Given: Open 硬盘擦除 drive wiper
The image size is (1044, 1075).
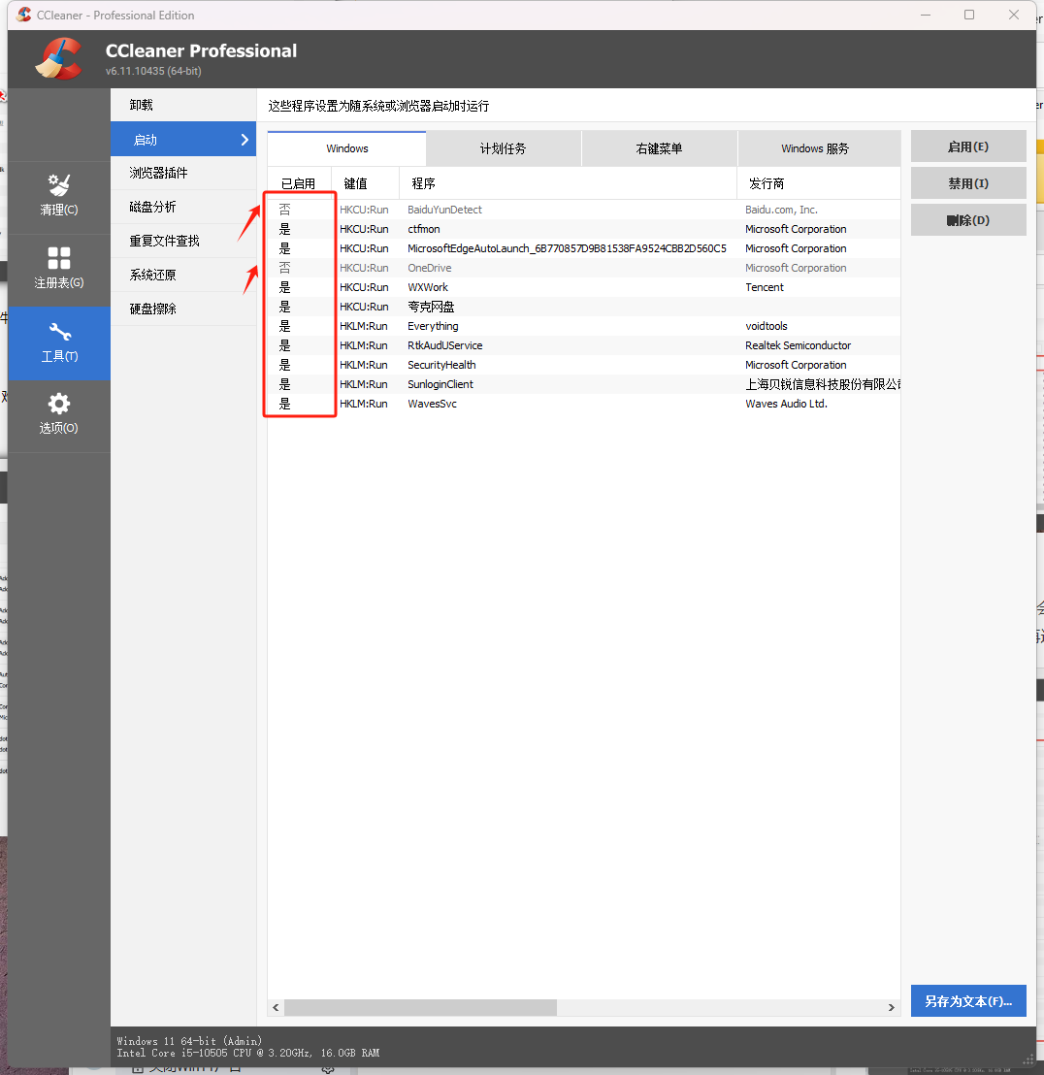Looking at the screenshot, I should pyautogui.click(x=183, y=309).
